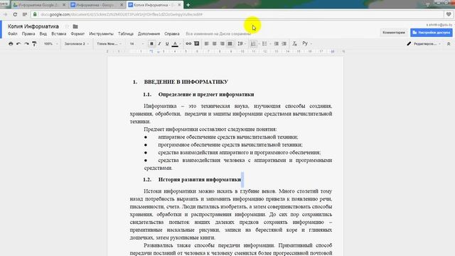This screenshot has width=455, height=256.
Task: Increase the paragraph indent
Action: click(x=284, y=44)
